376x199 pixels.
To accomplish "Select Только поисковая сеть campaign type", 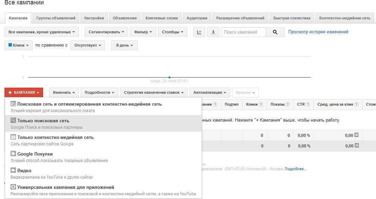I will 43,121.
